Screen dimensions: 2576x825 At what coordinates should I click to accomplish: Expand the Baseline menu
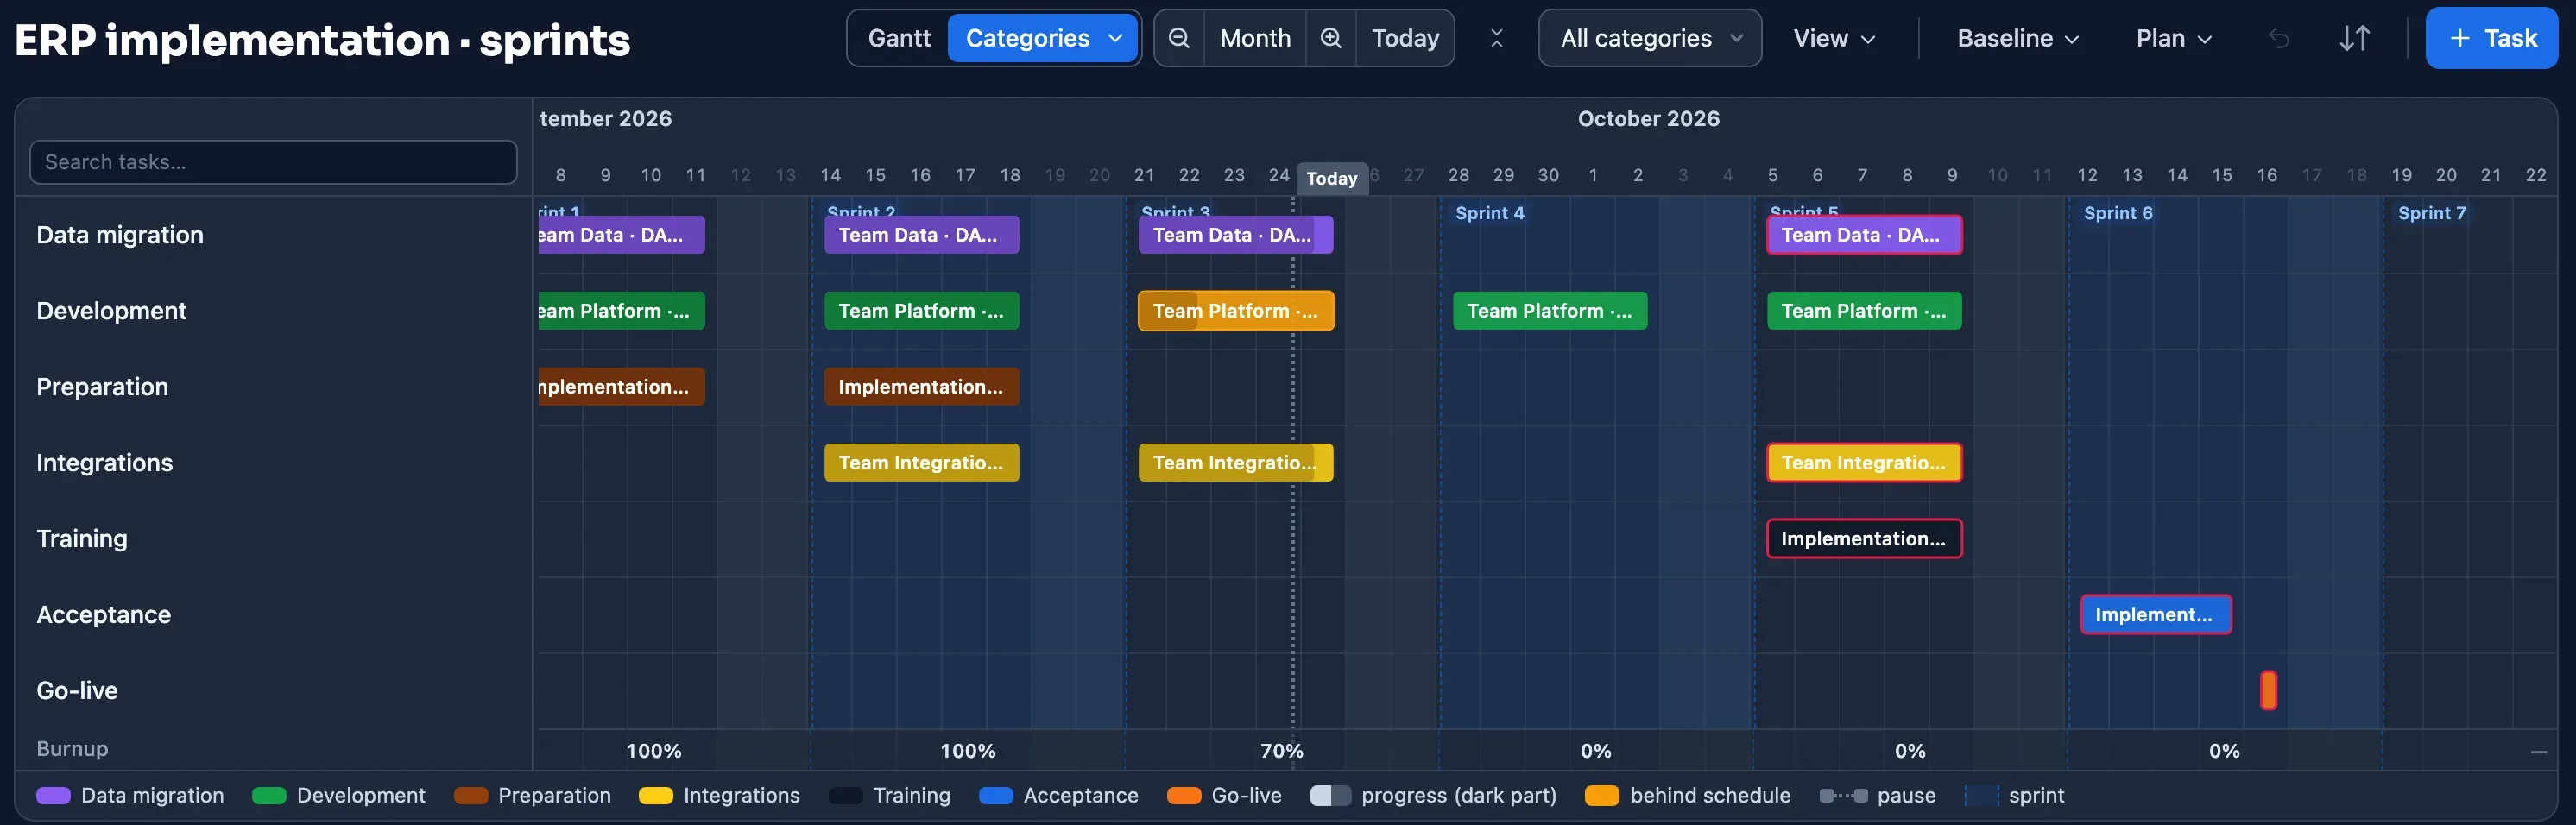coord(2018,38)
